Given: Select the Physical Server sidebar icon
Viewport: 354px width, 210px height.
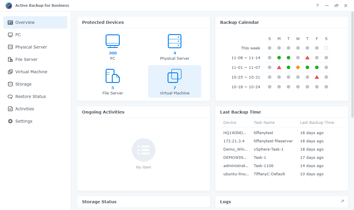Looking at the screenshot, I should point(10,47).
